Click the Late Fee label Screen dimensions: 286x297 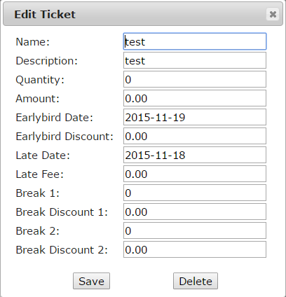tap(39, 174)
